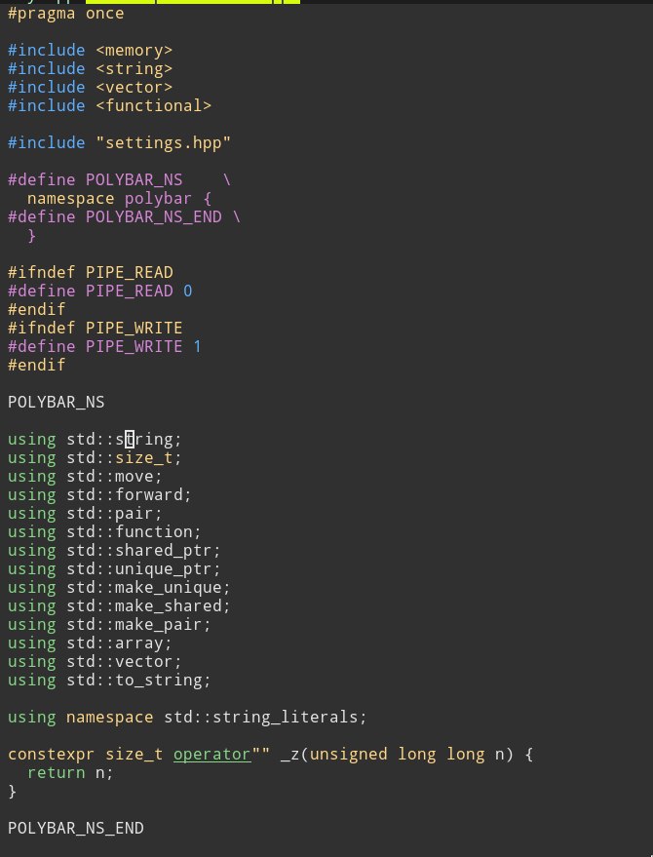This screenshot has width=653, height=857.
Task: Click the '#ifndef PIPE_WRITE' line
Action: [x=96, y=328]
